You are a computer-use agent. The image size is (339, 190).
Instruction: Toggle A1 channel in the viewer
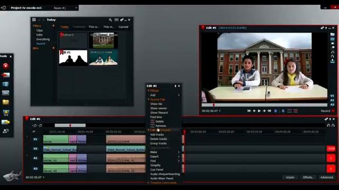pyautogui.click(x=332, y=100)
